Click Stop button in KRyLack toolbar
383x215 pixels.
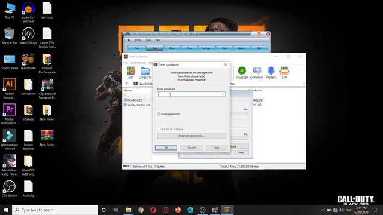click(x=155, y=48)
